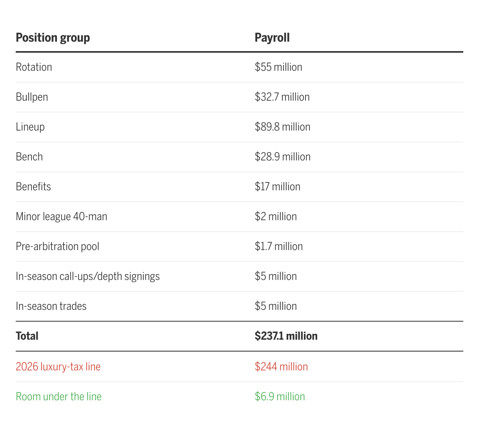Viewport: 479px width, 427px height.
Task: Click the $28.9 million payroll value
Action: (x=282, y=157)
